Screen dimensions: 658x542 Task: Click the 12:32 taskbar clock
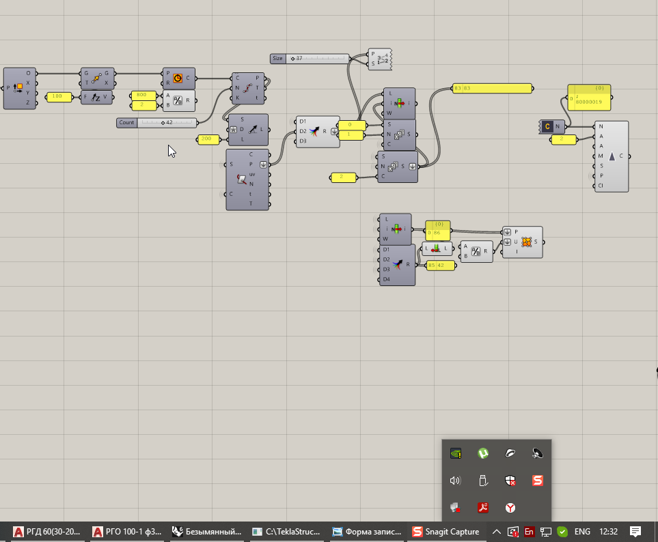coord(608,532)
